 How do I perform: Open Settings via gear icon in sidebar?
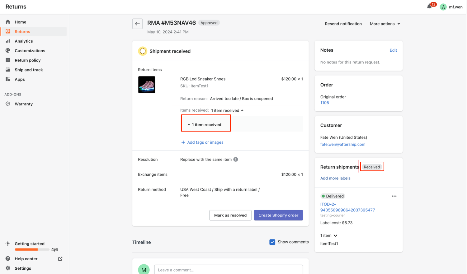[x=8, y=268]
